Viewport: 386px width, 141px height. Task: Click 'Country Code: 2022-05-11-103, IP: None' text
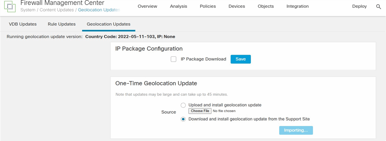tap(130, 37)
